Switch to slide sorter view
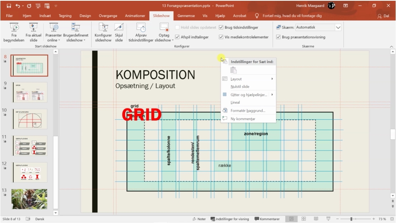Image resolution: width=396 pixels, height=223 pixels. [304, 219]
